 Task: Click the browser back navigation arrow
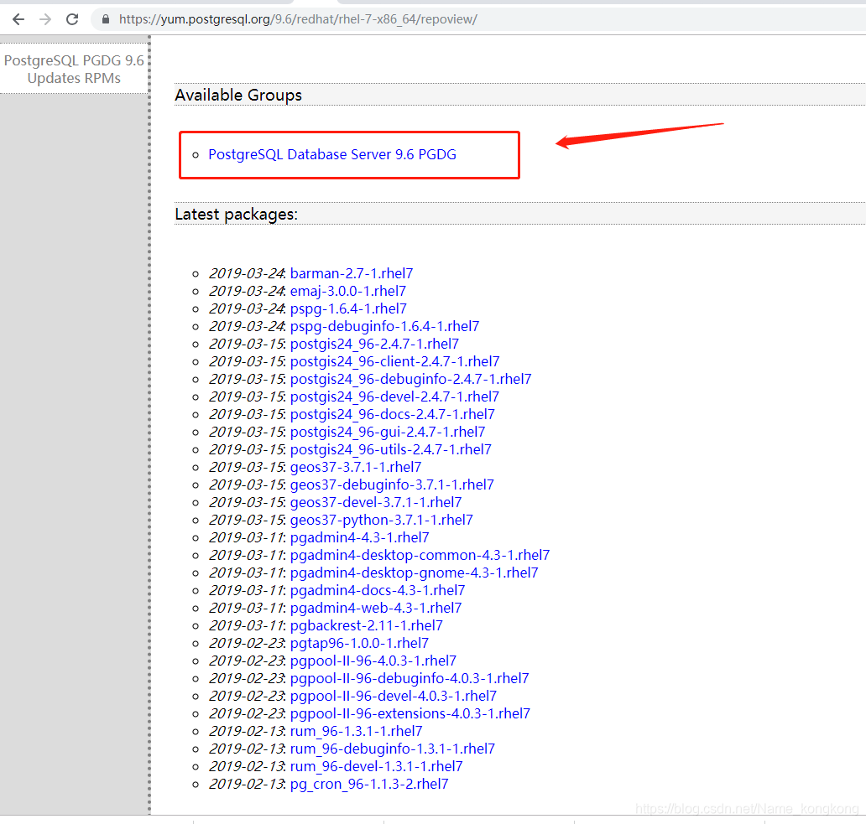pyautogui.click(x=18, y=18)
